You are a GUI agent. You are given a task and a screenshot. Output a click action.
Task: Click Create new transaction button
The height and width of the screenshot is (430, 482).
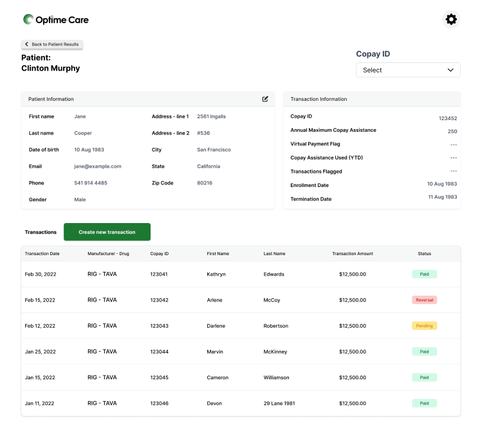pyautogui.click(x=107, y=232)
